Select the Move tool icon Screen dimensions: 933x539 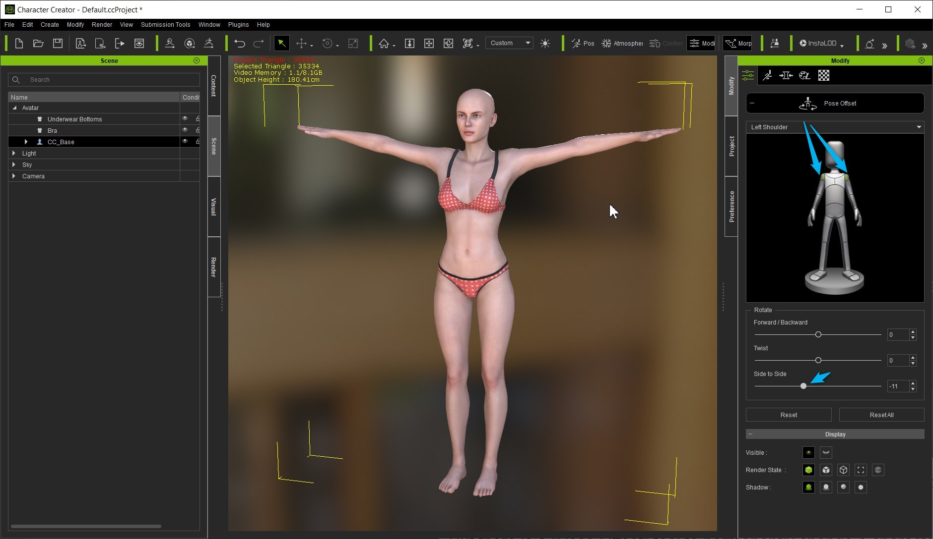[x=301, y=44]
